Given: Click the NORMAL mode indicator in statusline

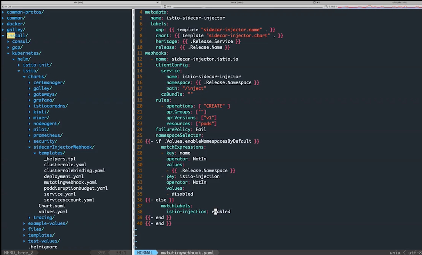Looking at the screenshot, I should [145, 252].
